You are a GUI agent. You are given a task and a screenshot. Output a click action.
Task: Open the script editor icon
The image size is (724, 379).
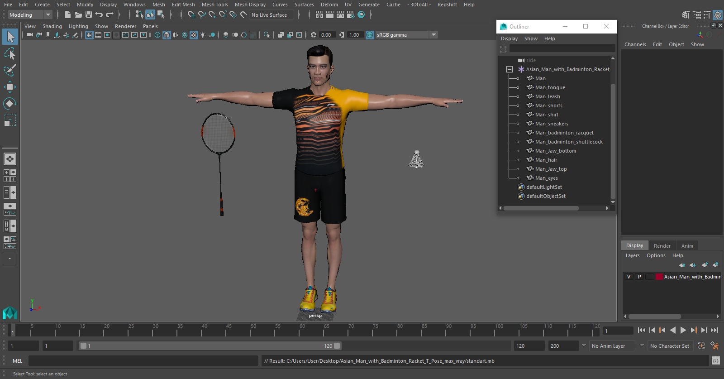715,361
